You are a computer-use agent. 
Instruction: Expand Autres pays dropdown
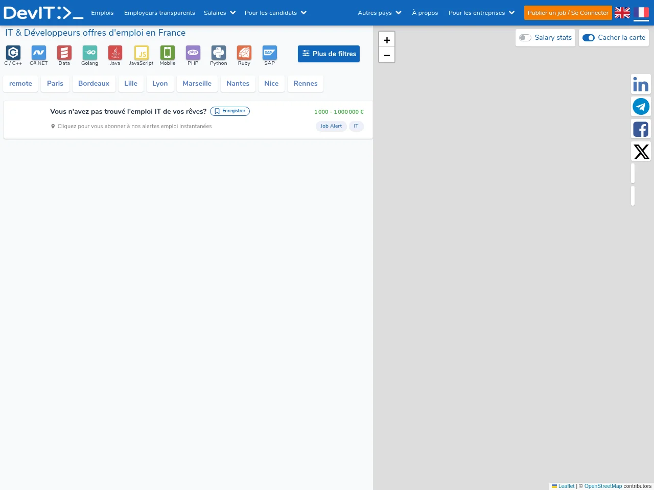click(380, 13)
